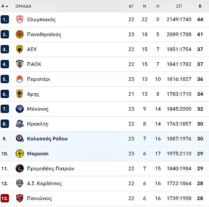Click the Ολυμπιακός team logo
This screenshot has height=207, width=209.
click(20, 20)
